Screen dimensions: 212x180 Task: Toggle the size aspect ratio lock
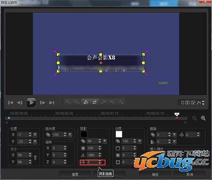click(35, 158)
